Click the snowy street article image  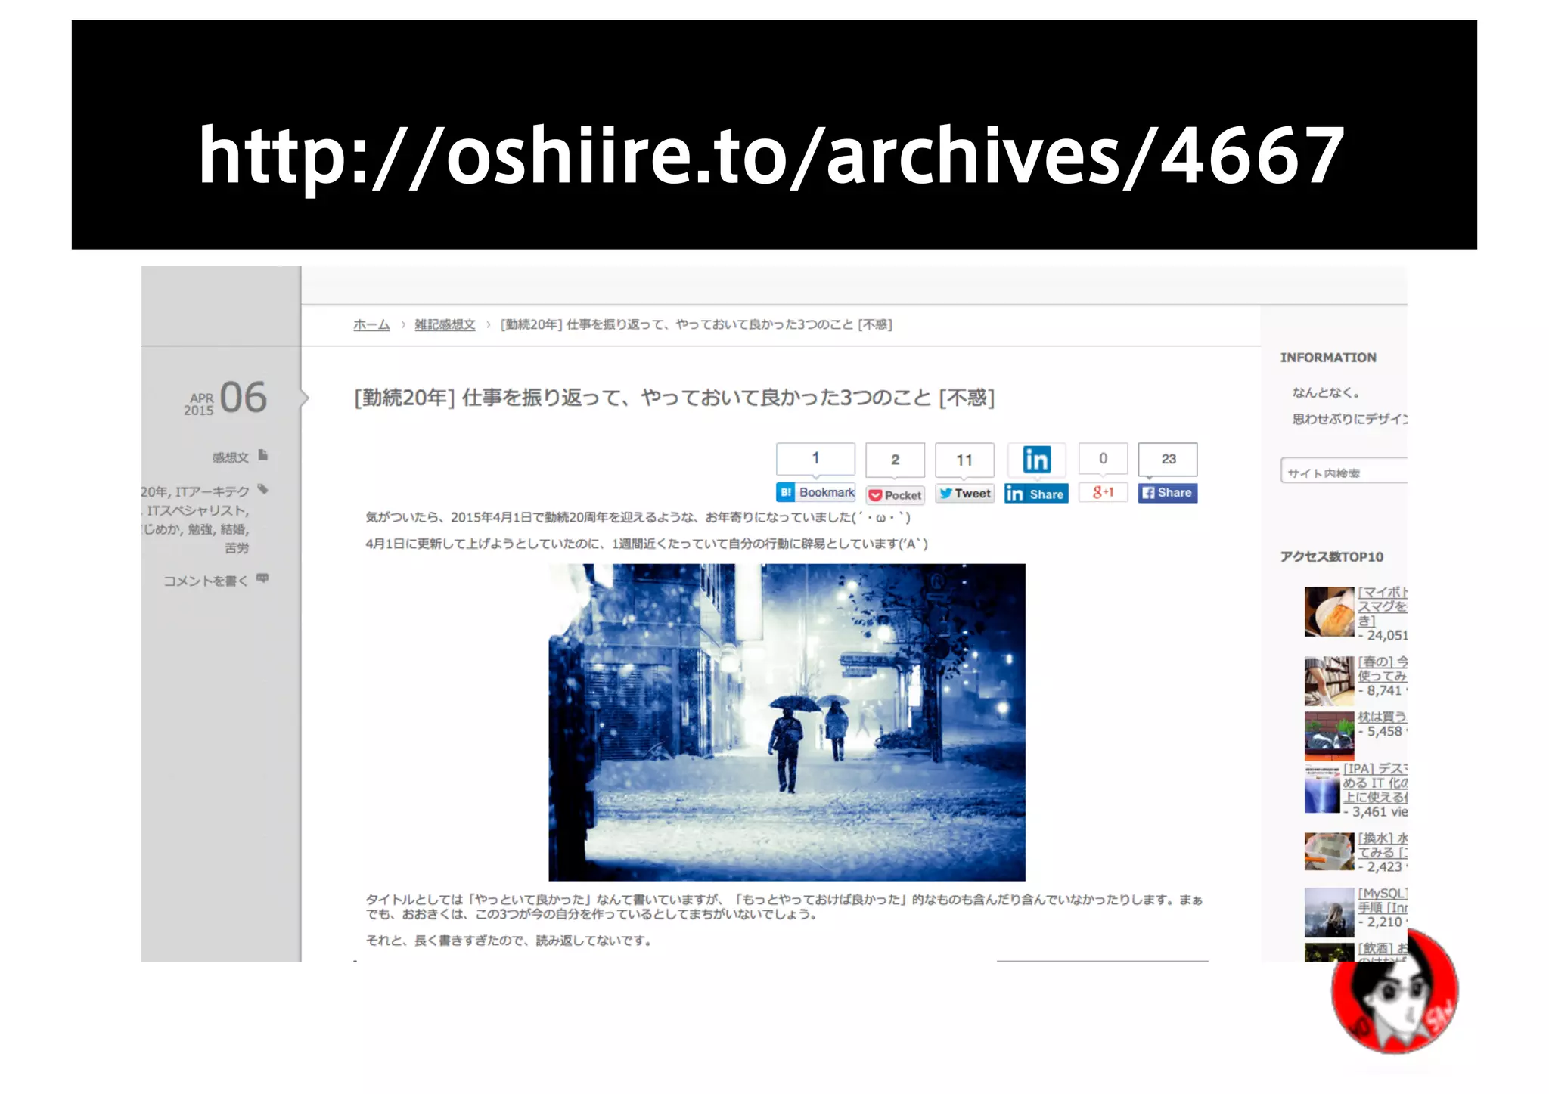coord(787,722)
